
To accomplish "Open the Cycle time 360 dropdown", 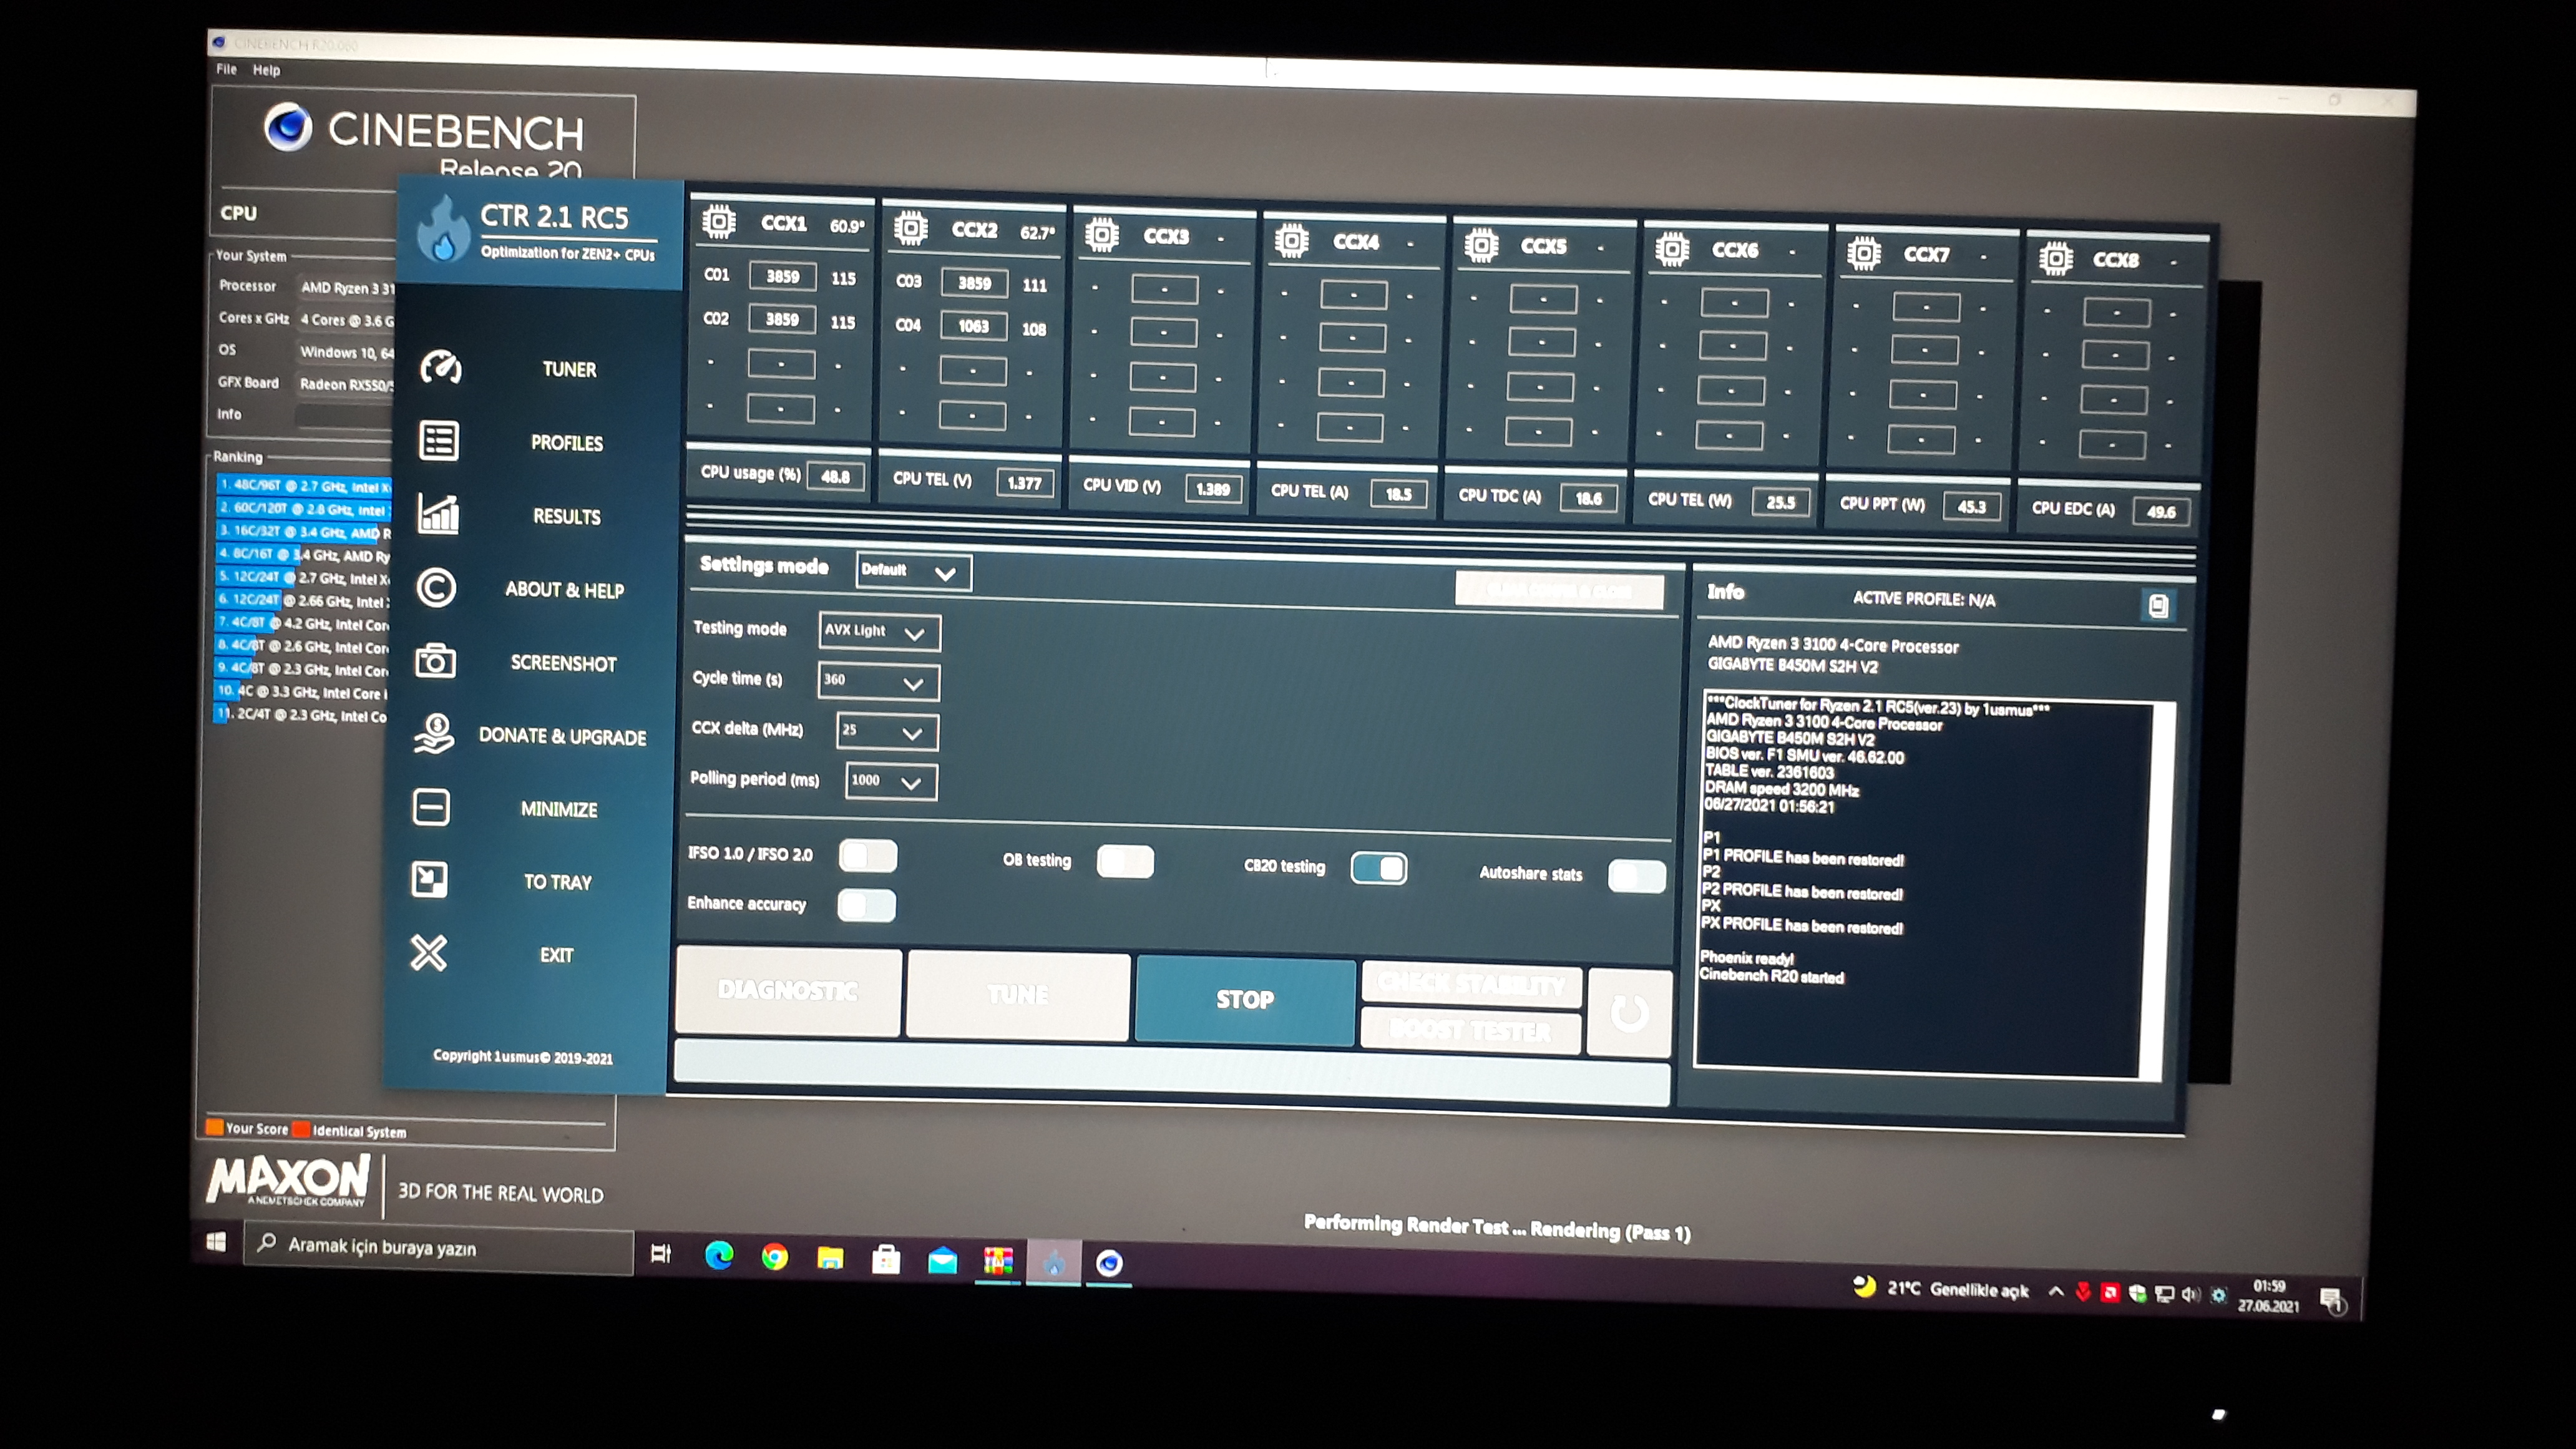I will pos(878,681).
